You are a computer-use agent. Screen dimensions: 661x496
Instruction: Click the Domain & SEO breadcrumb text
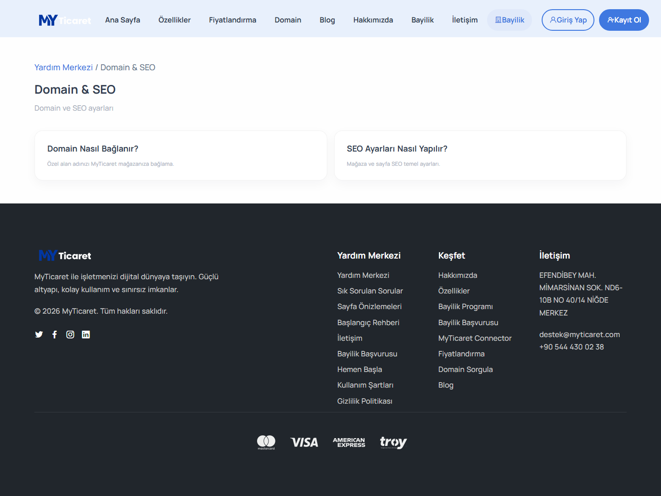(128, 68)
